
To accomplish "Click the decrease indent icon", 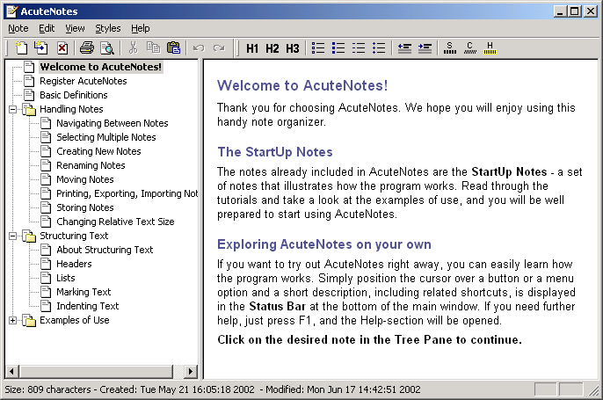I will 404,48.
